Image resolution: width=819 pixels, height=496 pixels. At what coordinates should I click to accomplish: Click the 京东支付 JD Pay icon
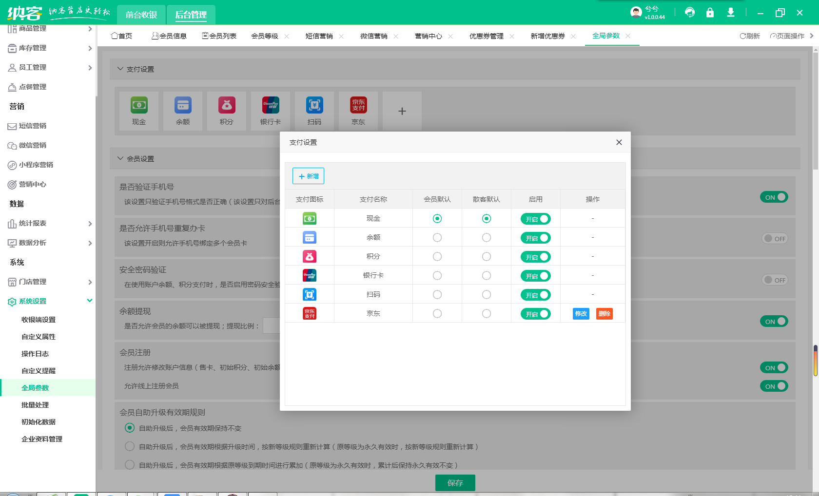click(309, 313)
